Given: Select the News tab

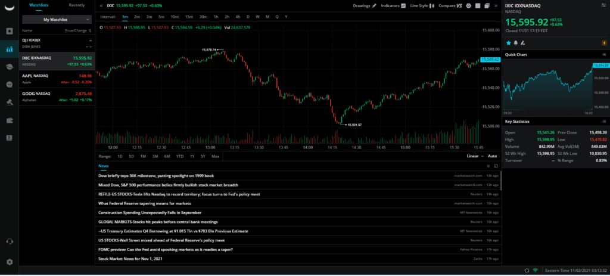Looking at the screenshot, I should [x=104, y=166].
